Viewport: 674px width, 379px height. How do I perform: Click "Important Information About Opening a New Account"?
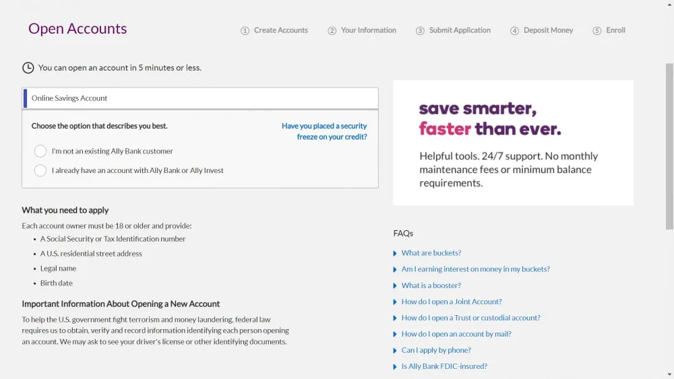[121, 304]
